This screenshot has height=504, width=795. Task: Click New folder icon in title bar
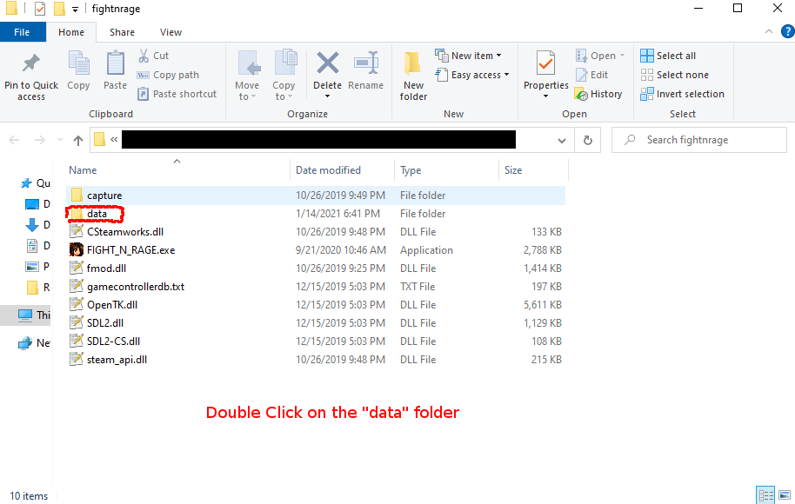point(59,9)
